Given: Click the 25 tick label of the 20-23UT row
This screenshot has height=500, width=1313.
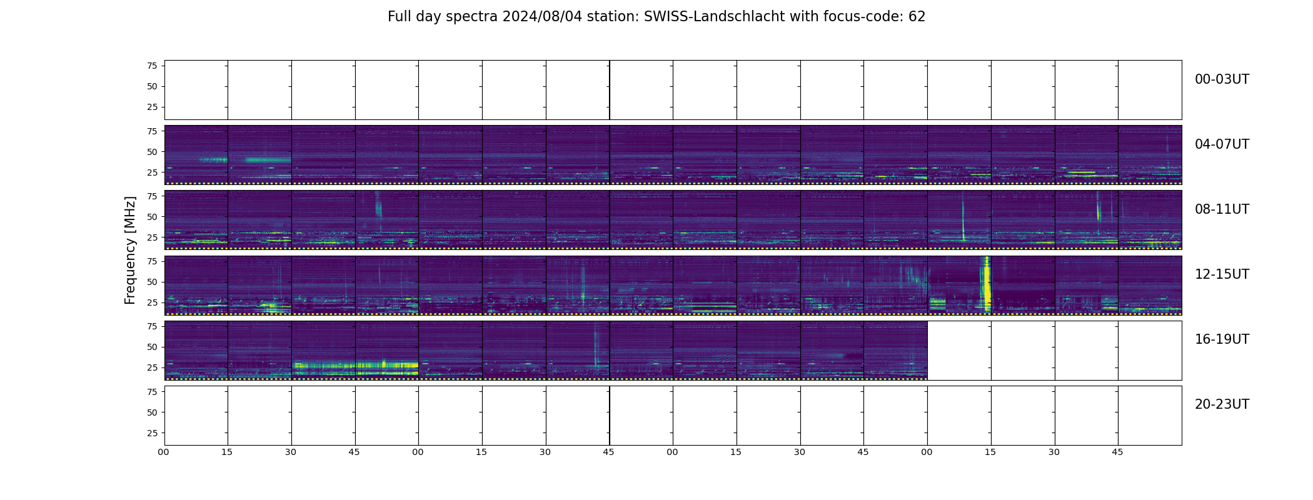Looking at the screenshot, I should [x=152, y=432].
